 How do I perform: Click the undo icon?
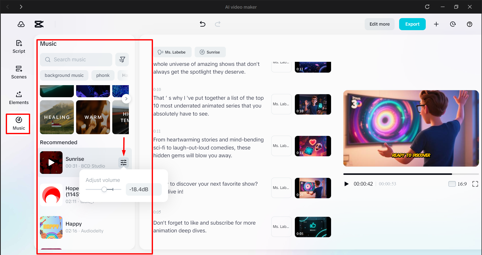202,24
